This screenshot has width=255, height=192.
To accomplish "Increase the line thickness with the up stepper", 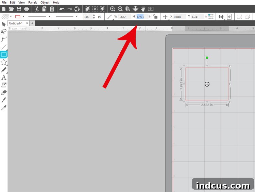I will pyautogui.click(x=94, y=15).
